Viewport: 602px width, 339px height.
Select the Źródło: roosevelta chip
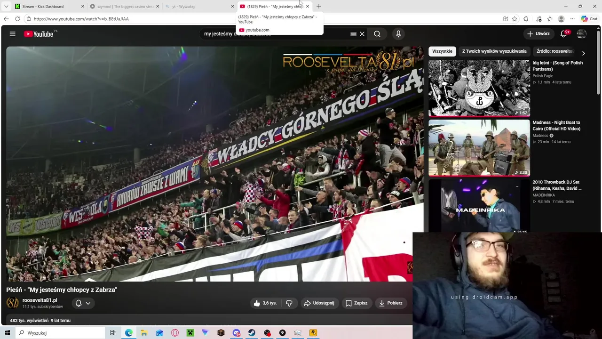tap(555, 51)
